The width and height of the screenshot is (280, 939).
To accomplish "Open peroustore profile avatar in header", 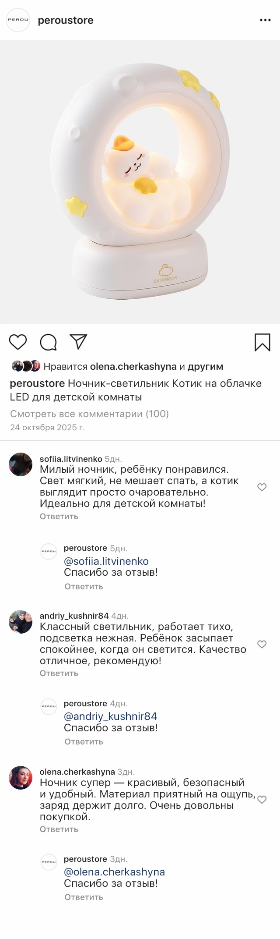I will [x=18, y=20].
